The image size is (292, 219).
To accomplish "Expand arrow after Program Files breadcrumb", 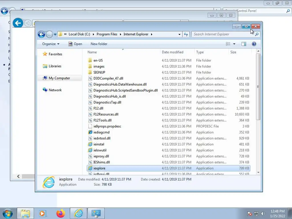I will [x=121, y=34].
